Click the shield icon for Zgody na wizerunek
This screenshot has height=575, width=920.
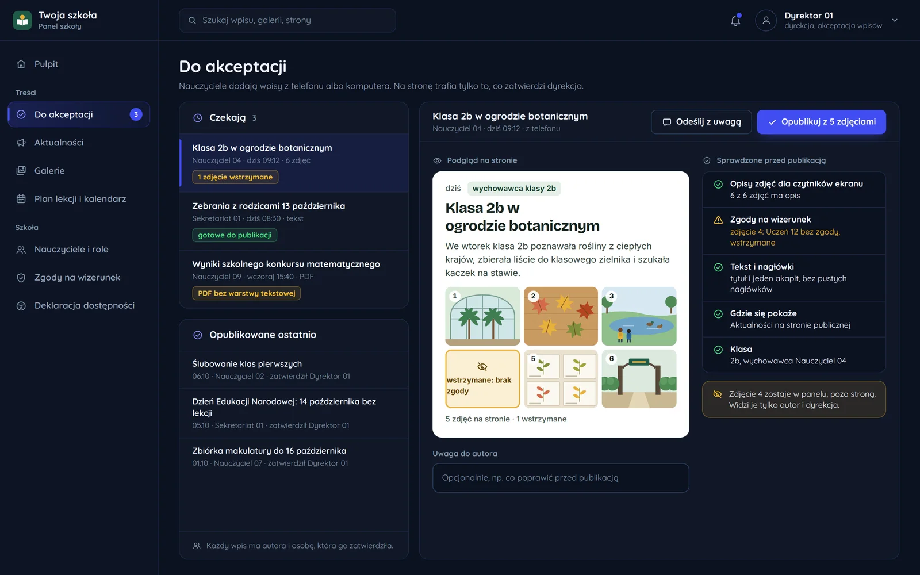[21, 278]
